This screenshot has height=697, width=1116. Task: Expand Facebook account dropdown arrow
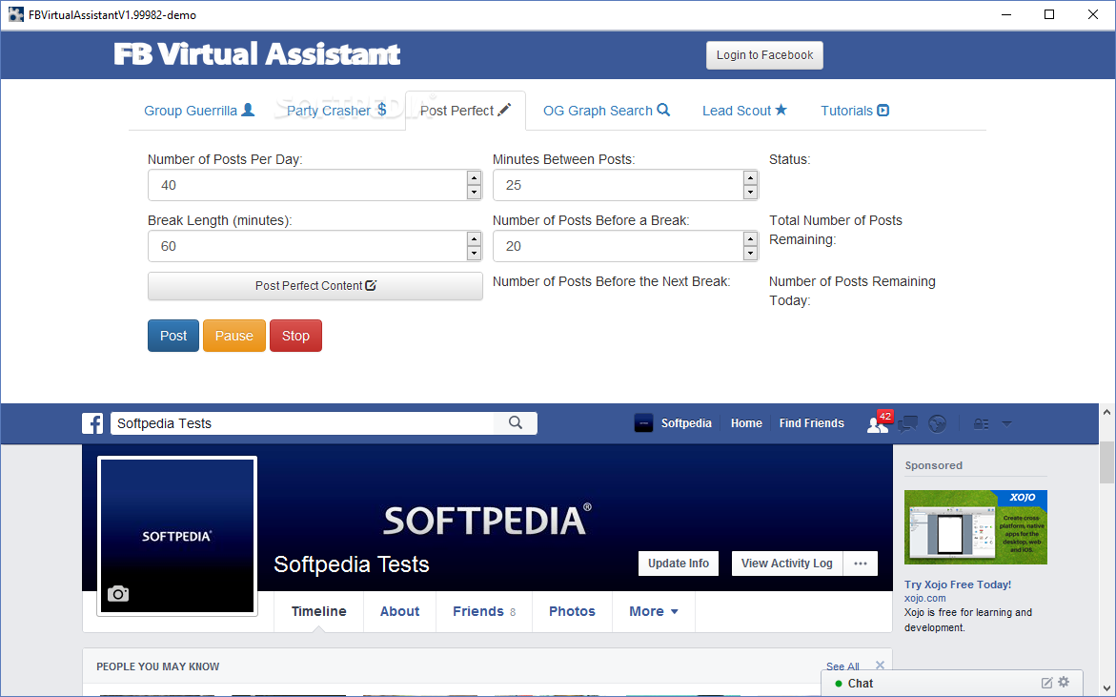1006,423
